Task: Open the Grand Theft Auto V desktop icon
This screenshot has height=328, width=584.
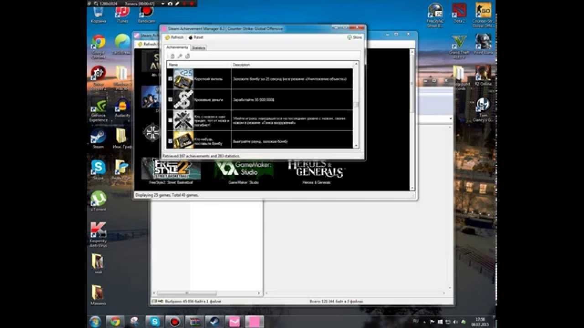Action: (459, 47)
